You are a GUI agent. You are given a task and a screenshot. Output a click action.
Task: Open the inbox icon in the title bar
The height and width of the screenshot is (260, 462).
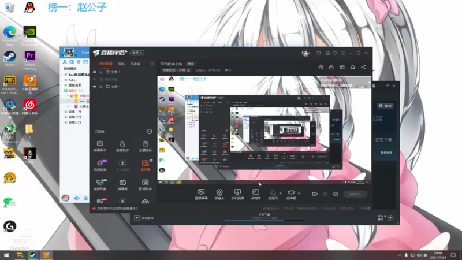327,53
